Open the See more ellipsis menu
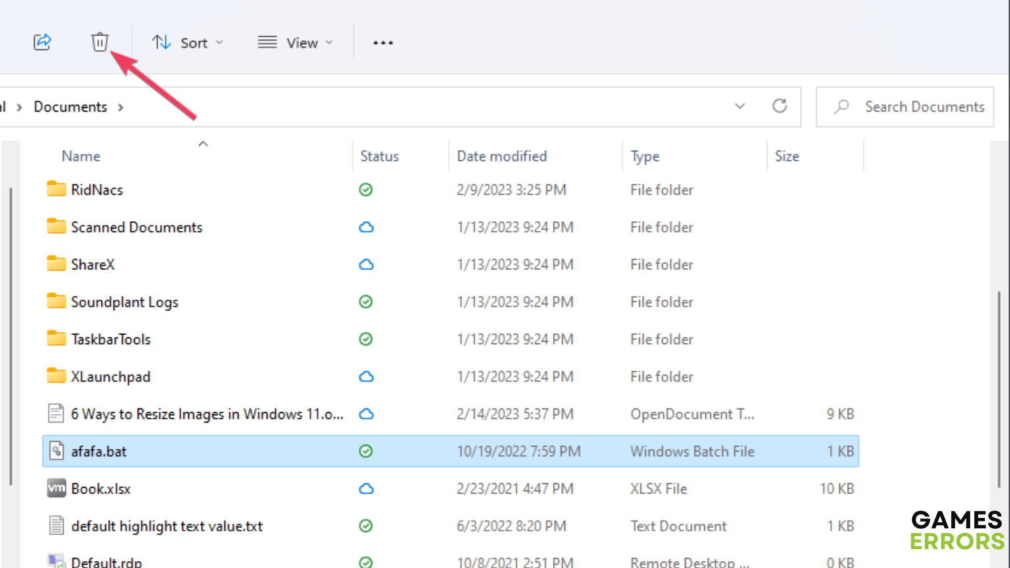 383,43
